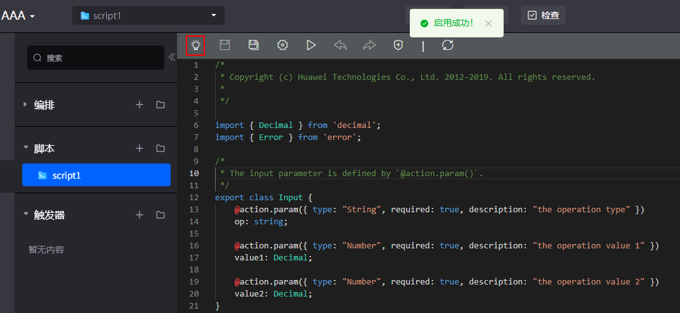Open the AAA app dropdown
This screenshot has height=313, width=680.
(18, 16)
